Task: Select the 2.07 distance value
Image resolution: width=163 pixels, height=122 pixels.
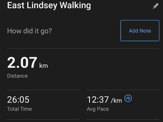Action: click(x=22, y=62)
